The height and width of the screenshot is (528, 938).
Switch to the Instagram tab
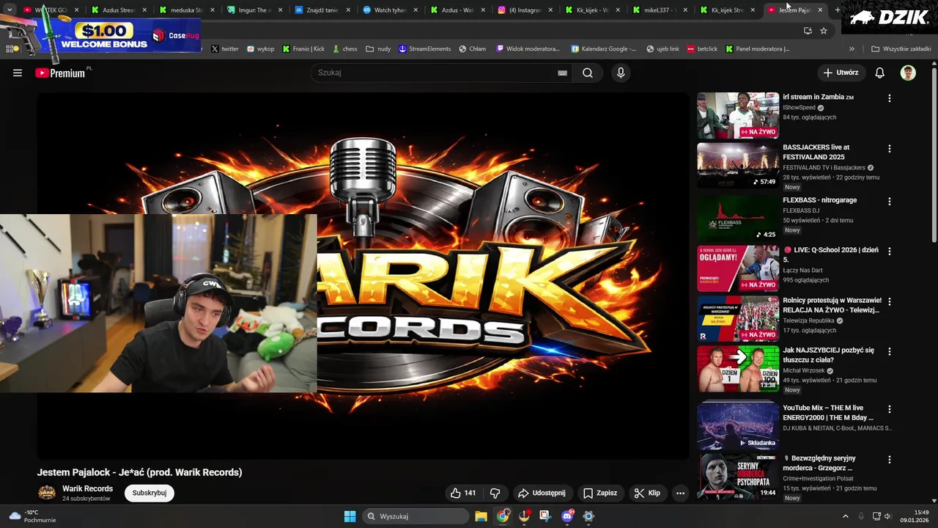pos(524,10)
